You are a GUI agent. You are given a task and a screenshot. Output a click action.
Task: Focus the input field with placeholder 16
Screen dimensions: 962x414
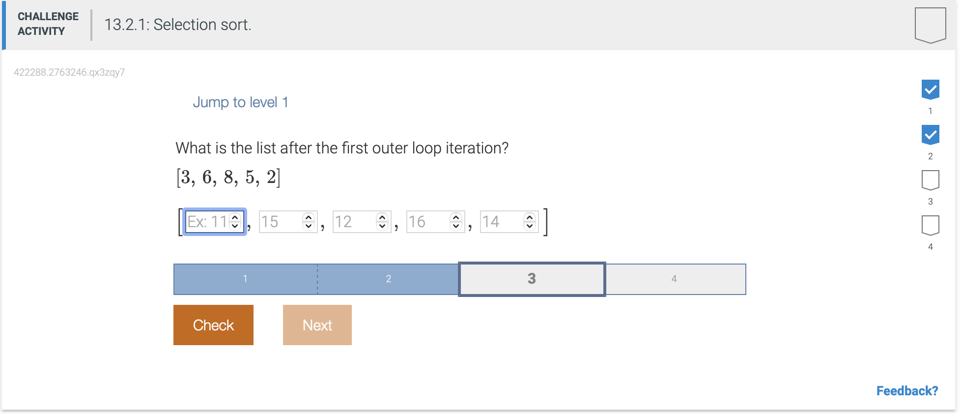point(435,222)
